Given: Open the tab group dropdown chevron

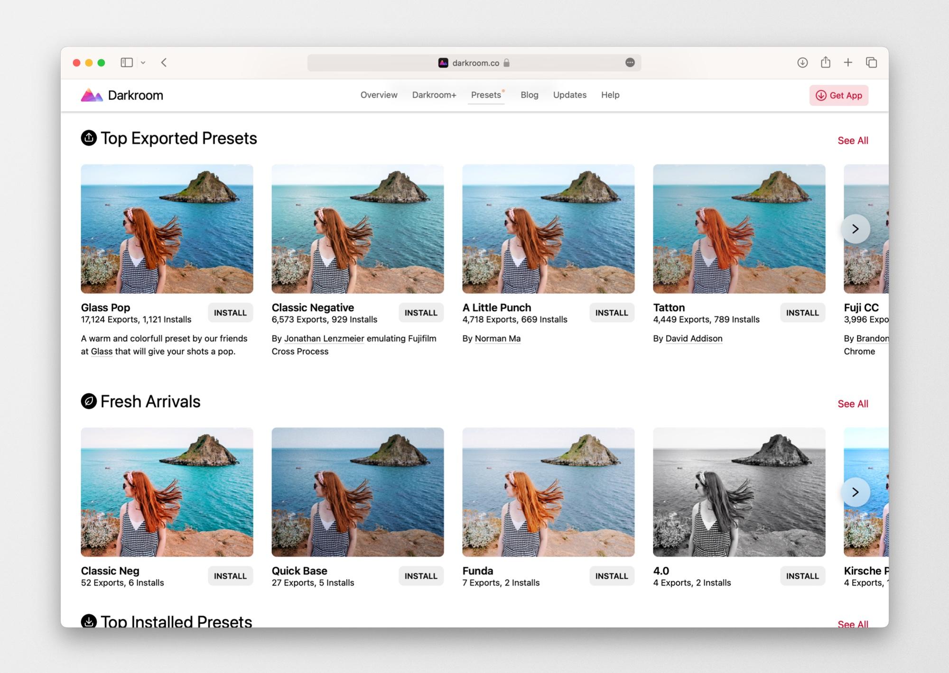Looking at the screenshot, I should tap(143, 62).
